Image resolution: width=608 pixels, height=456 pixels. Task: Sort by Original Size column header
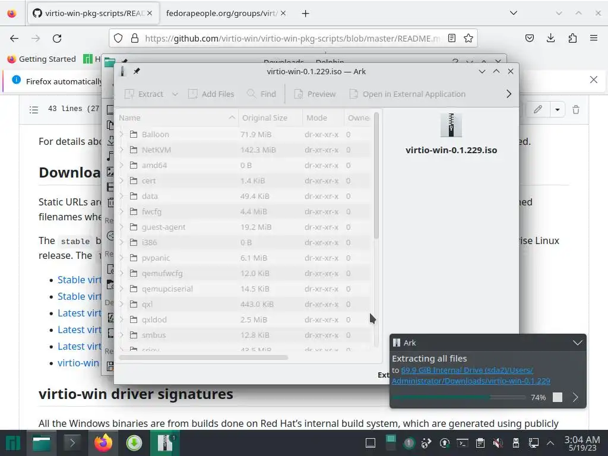(x=270, y=118)
